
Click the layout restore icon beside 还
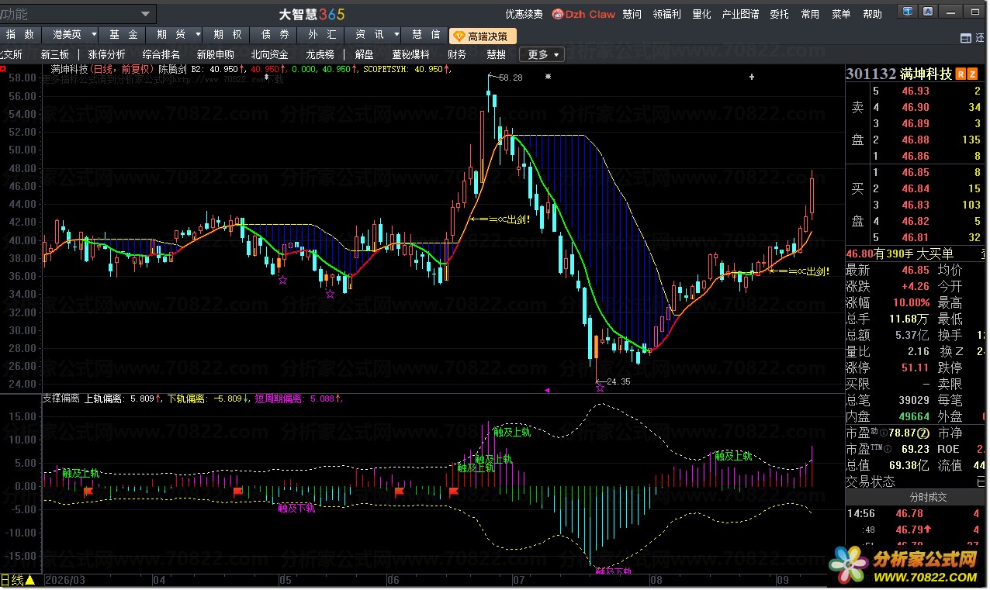click(x=966, y=38)
